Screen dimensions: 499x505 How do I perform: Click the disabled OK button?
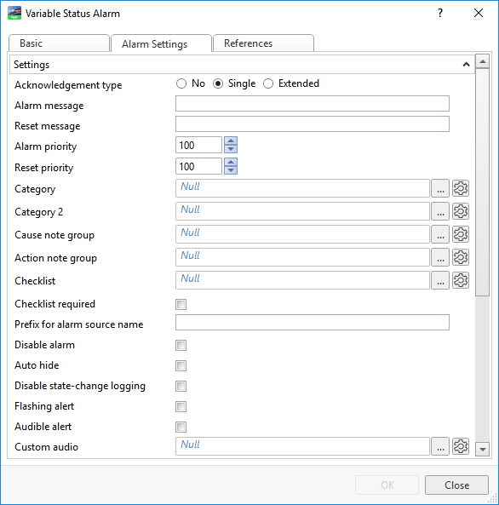387,485
